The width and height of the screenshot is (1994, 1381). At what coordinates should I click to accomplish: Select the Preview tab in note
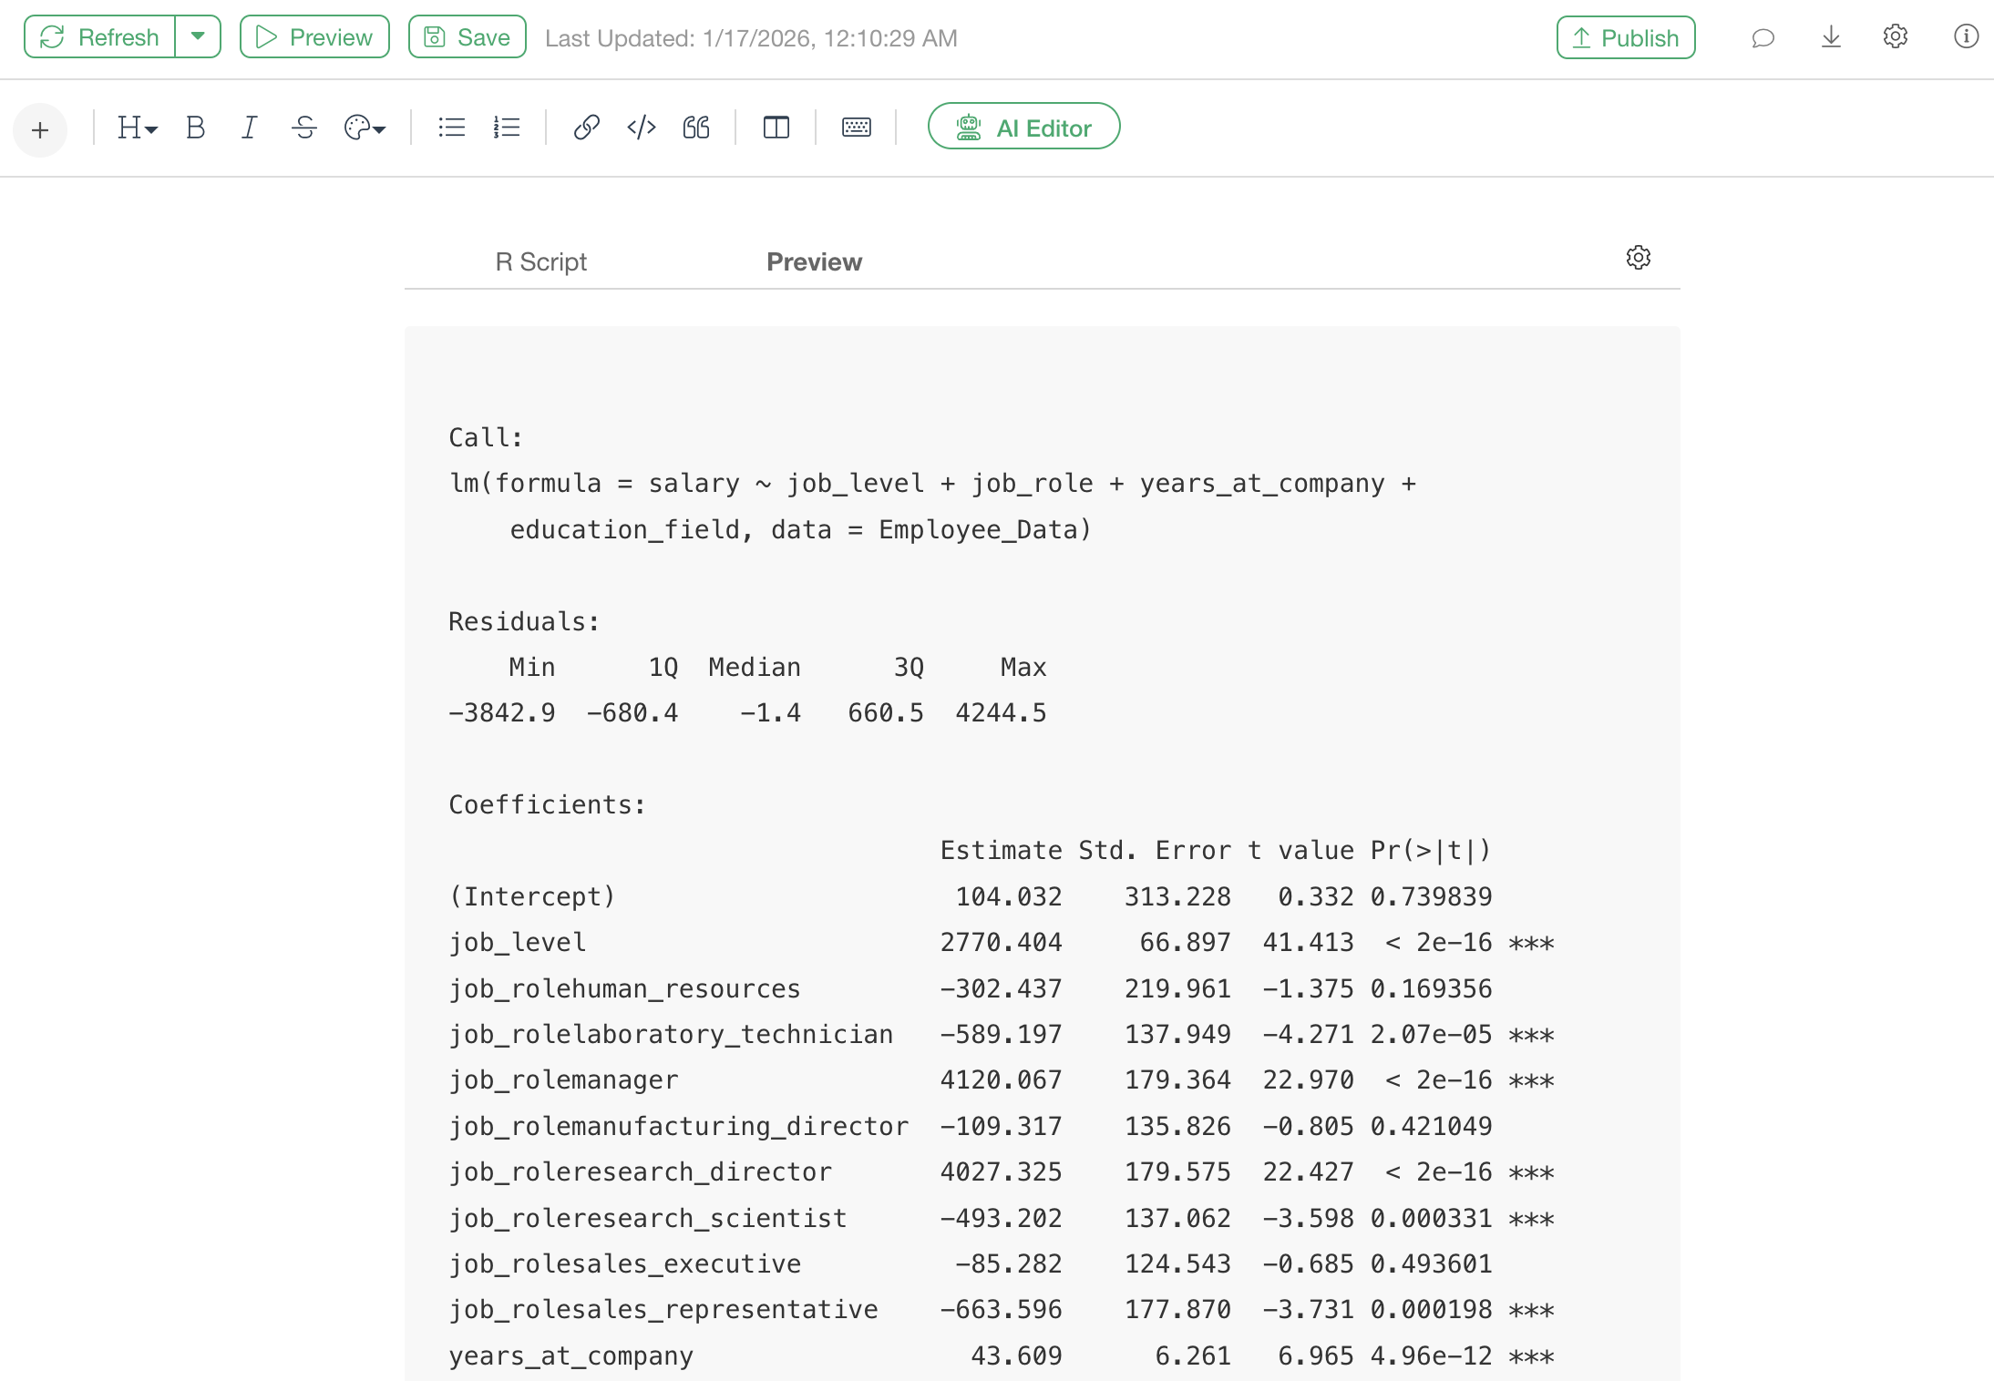[x=814, y=262]
